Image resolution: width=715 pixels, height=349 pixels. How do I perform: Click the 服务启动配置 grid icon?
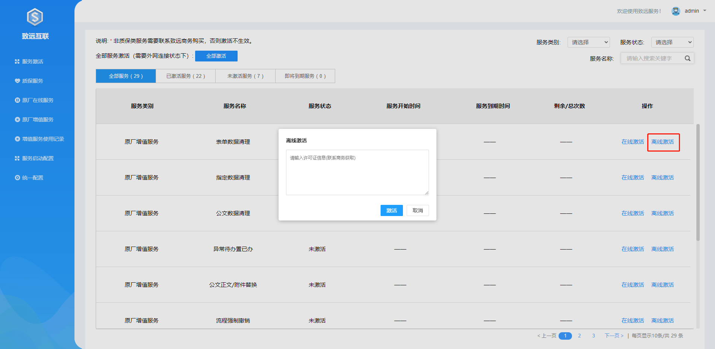pos(17,158)
